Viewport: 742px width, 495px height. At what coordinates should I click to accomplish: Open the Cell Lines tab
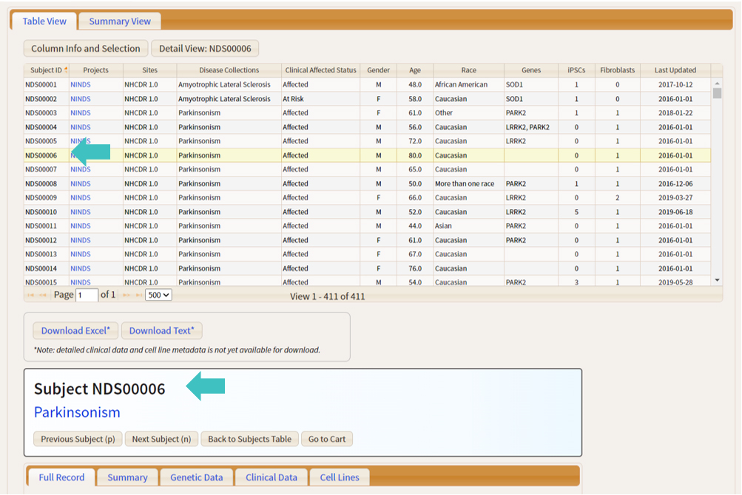(x=340, y=477)
